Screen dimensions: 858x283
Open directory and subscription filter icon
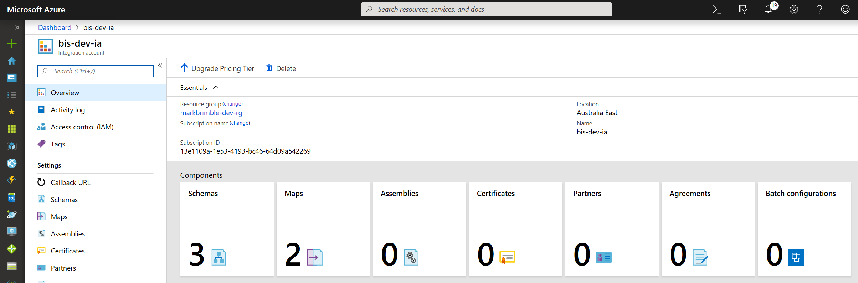pos(743,10)
